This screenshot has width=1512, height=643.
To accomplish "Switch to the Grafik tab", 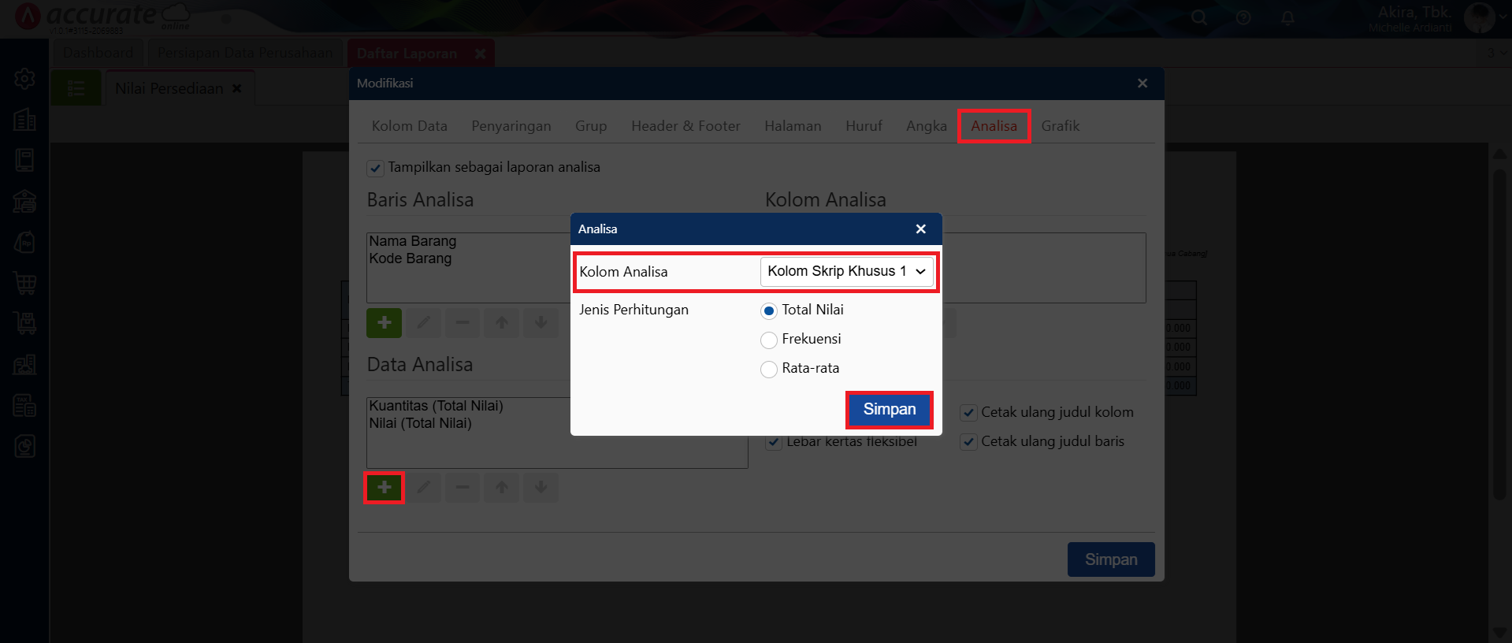I will (1060, 126).
